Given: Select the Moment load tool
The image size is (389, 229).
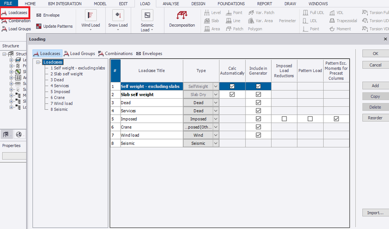Looking at the screenshot, I should 340,29.
